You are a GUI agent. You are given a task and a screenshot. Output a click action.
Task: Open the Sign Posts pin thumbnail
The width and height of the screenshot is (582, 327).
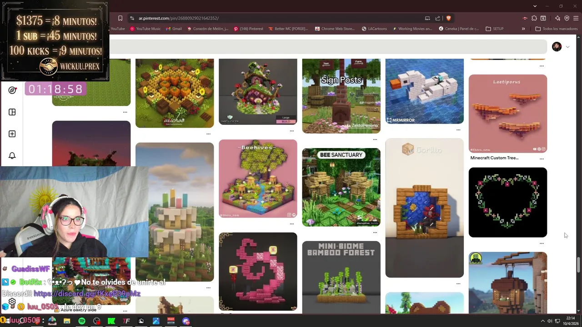(341, 96)
